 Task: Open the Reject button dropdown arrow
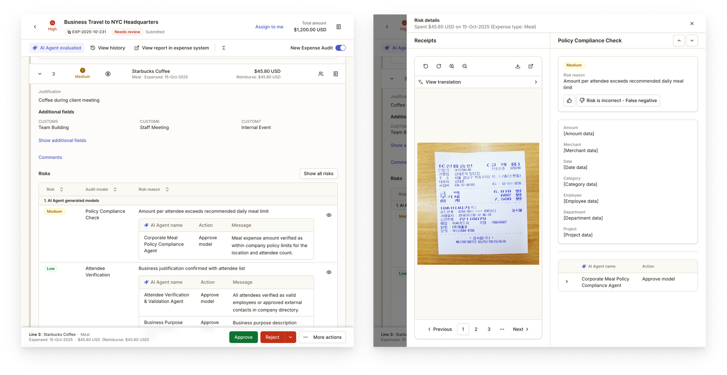point(290,337)
